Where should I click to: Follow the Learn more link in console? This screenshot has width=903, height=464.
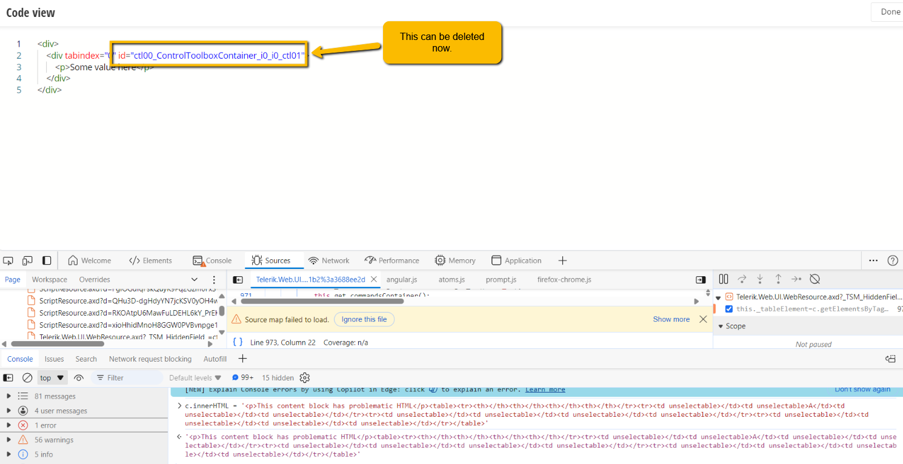click(545, 389)
